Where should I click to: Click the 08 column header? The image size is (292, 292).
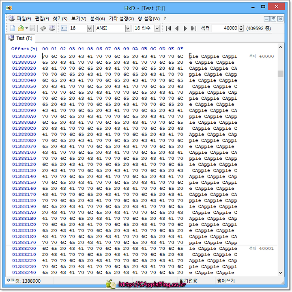tap(117, 49)
